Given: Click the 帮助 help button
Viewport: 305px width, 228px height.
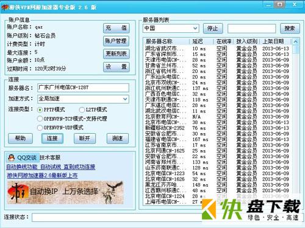Looking at the screenshot, I should pos(20,139).
